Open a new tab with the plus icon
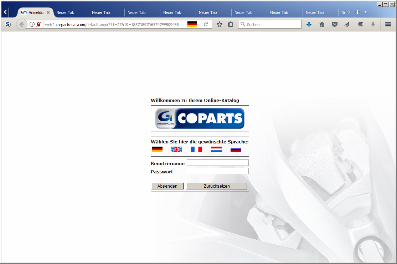397x264 pixels. 357,12
